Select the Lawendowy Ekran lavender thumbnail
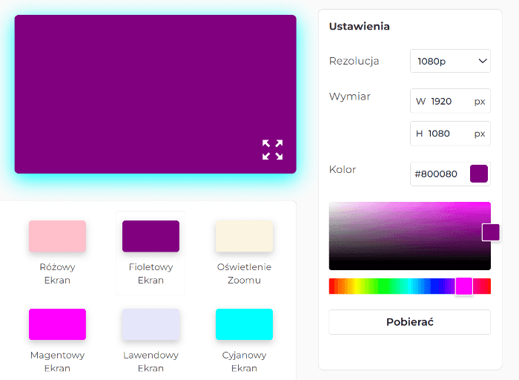 pyautogui.click(x=151, y=324)
